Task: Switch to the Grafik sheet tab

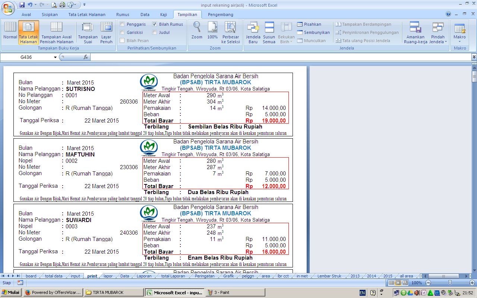Action: [x=228, y=276]
